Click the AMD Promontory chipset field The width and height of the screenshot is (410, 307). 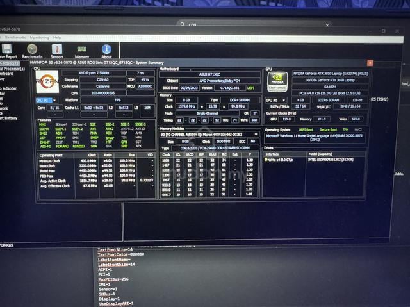click(220, 81)
